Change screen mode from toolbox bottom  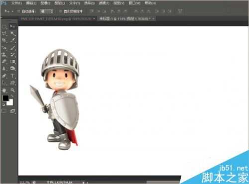[12, 111]
